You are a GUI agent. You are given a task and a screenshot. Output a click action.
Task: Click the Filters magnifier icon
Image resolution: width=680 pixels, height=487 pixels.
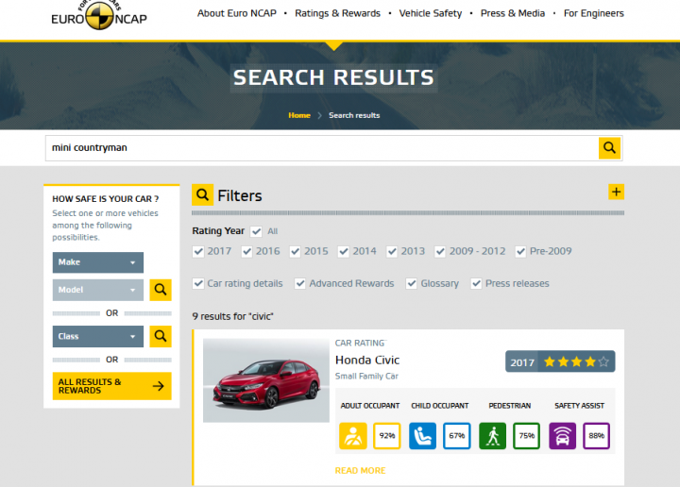coord(202,195)
